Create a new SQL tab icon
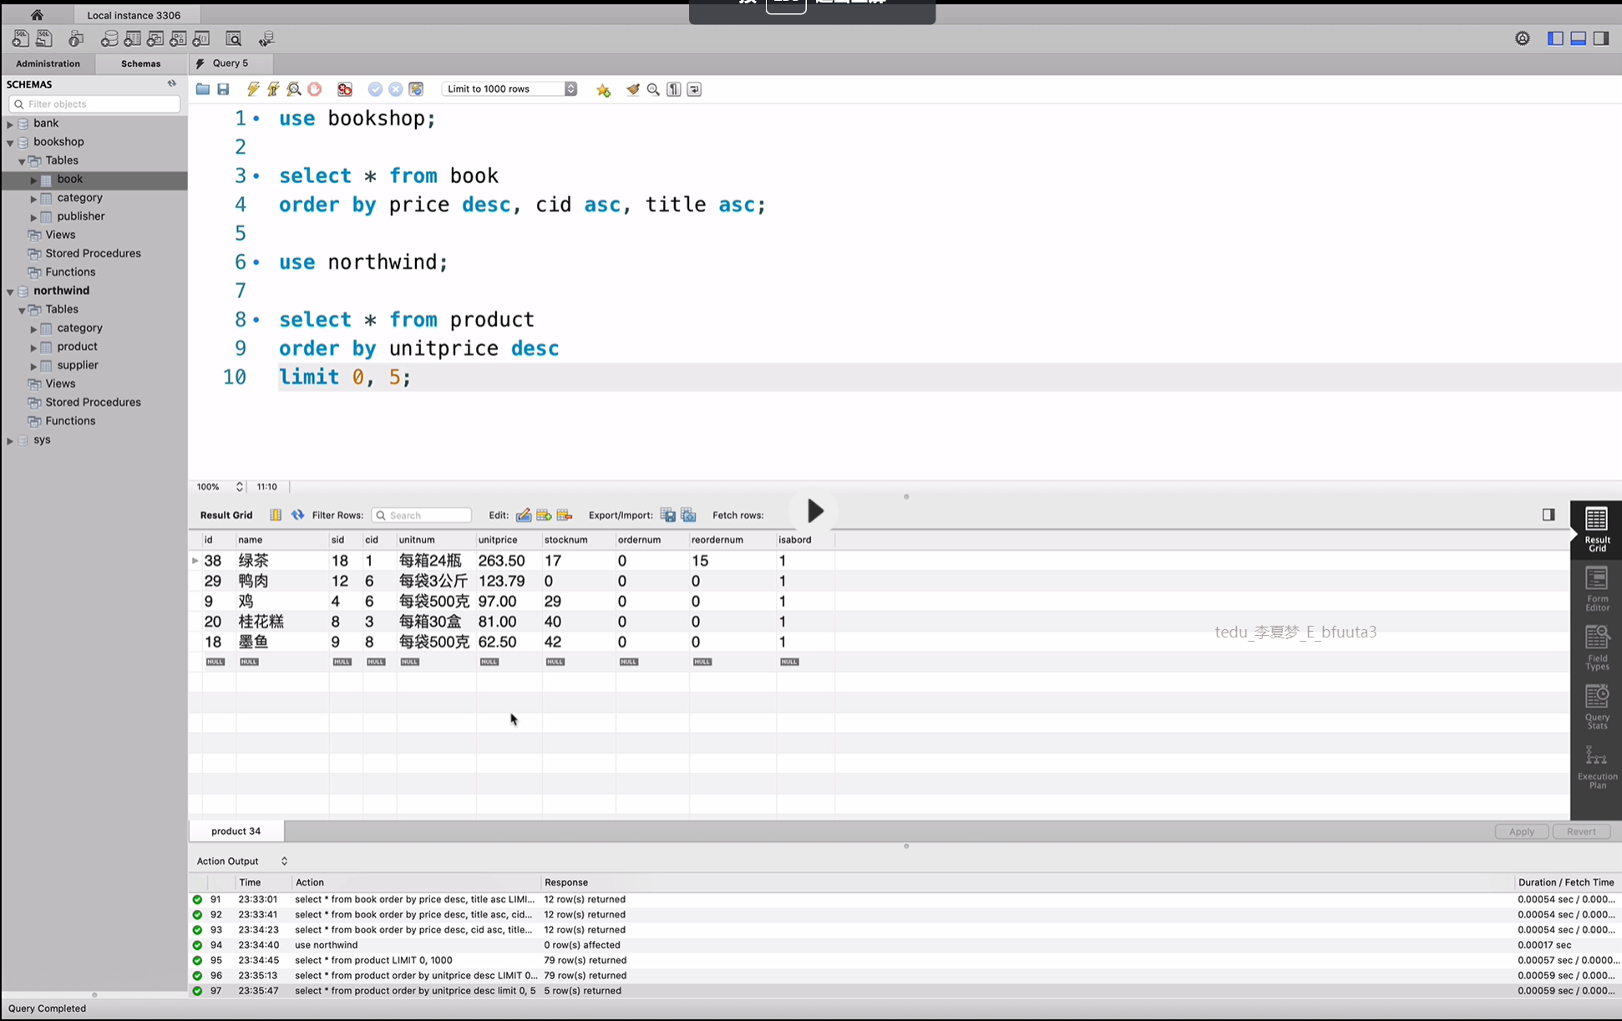This screenshot has height=1021, width=1622. (20, 38)
